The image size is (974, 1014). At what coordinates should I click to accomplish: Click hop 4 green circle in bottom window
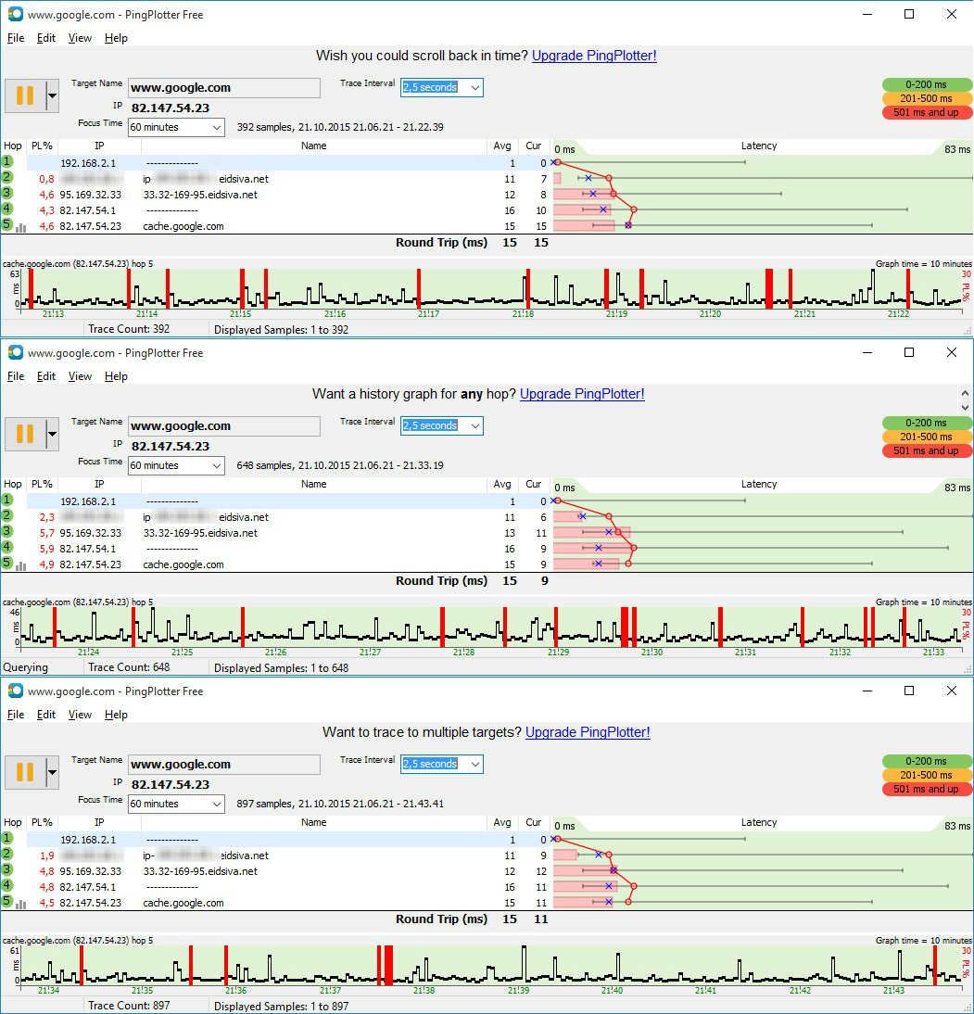[7, 884]
